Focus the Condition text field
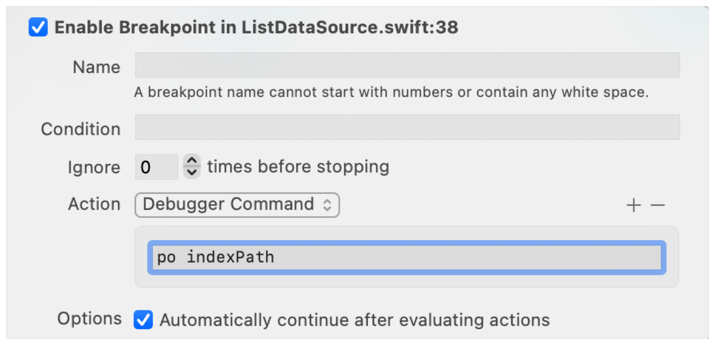 click(407, 128)
